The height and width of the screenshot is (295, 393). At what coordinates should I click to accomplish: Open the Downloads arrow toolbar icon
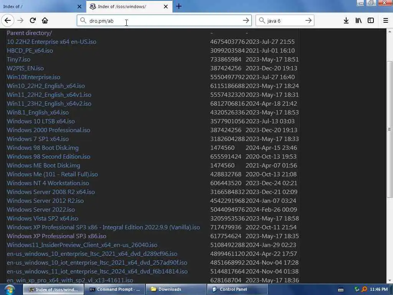click(346, 21)
